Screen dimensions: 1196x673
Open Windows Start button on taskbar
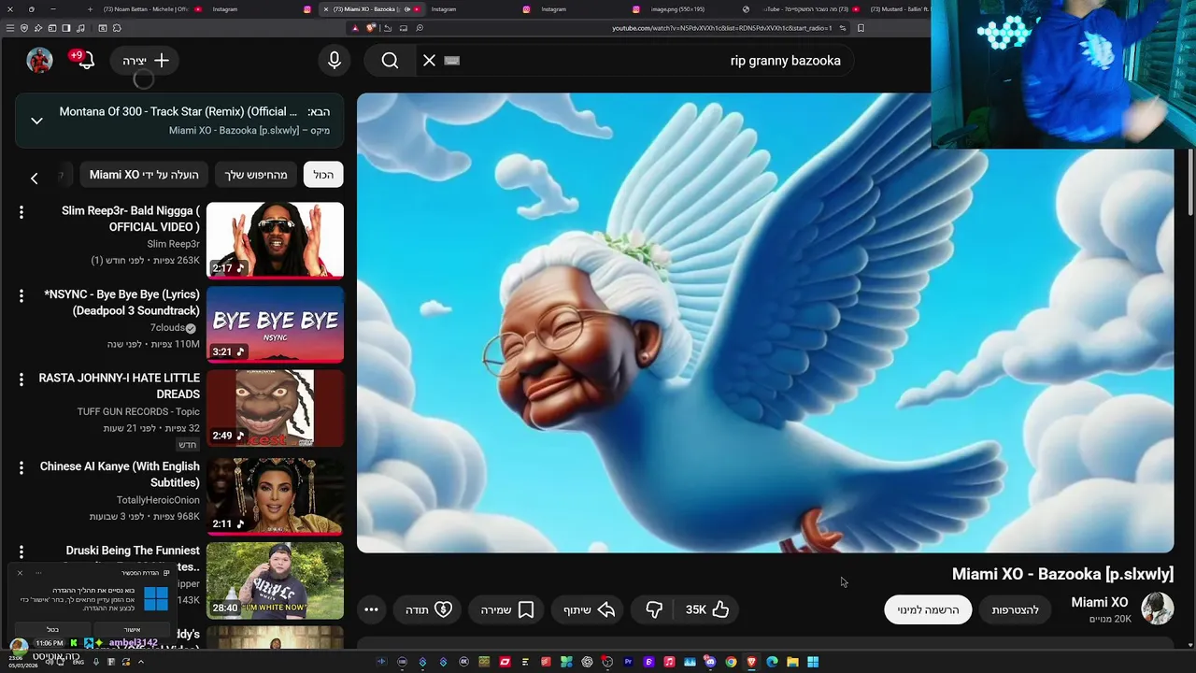pos(813,662)
